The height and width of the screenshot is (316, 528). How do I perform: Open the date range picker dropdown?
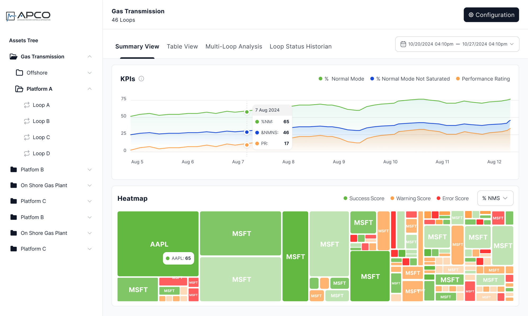click(457, 44)
